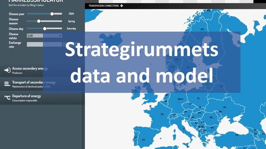
Task: Adjust the Choose day slider handle
Action: tap(45, 28)
